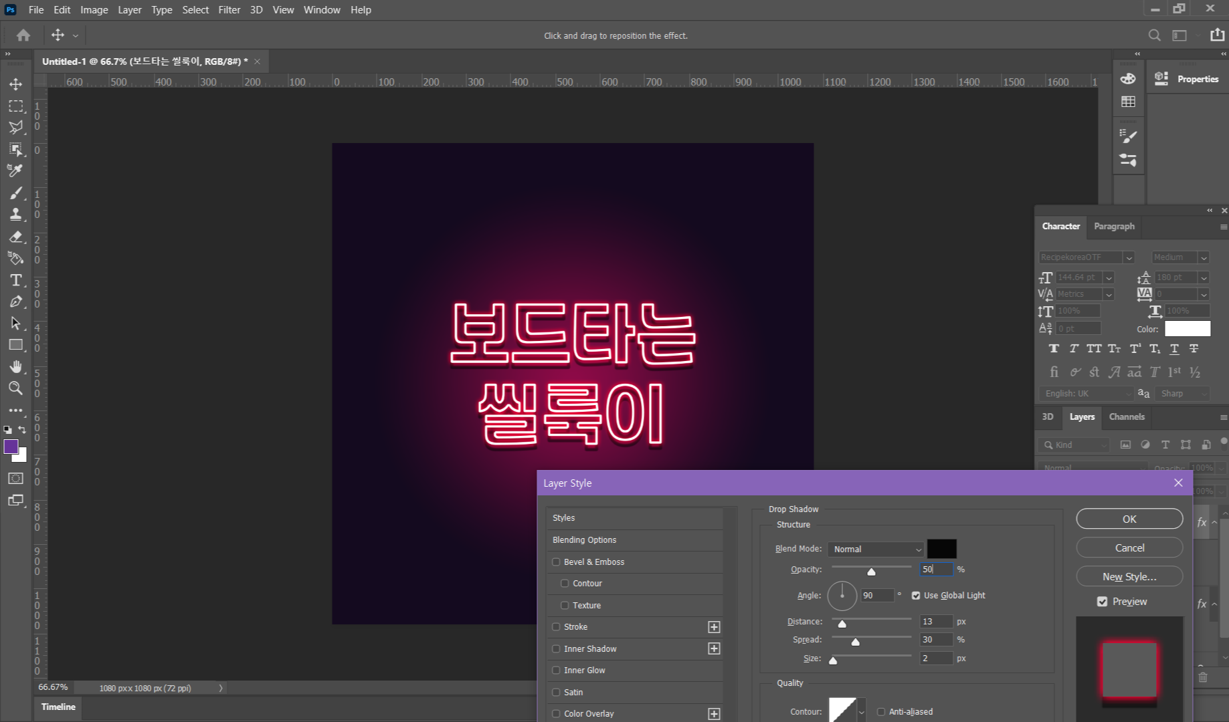This screenshot has width=1229, height=722.
Task: Add another Stroke with plus button
Action: coord(714,627)
